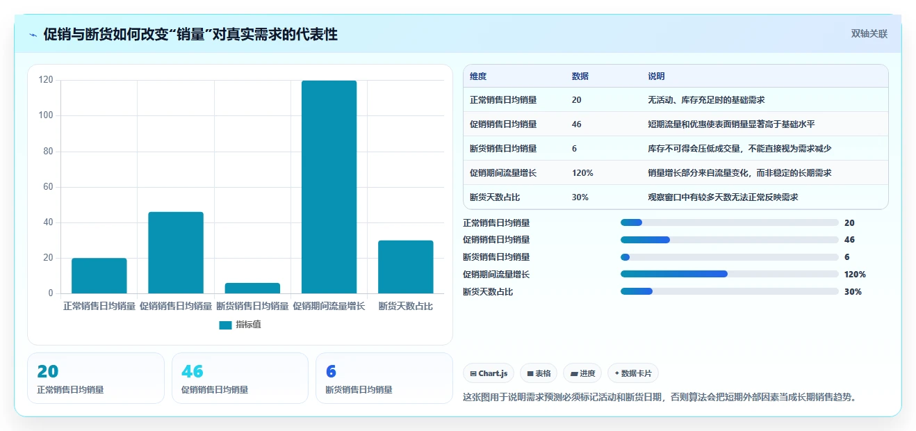Open the stat card showing 46
The image size is (916, 431).
click(x=240, y=378)
